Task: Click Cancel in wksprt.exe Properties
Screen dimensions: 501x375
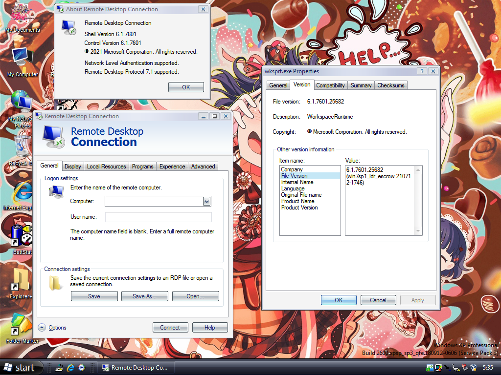Action: [x=378, y=300]
